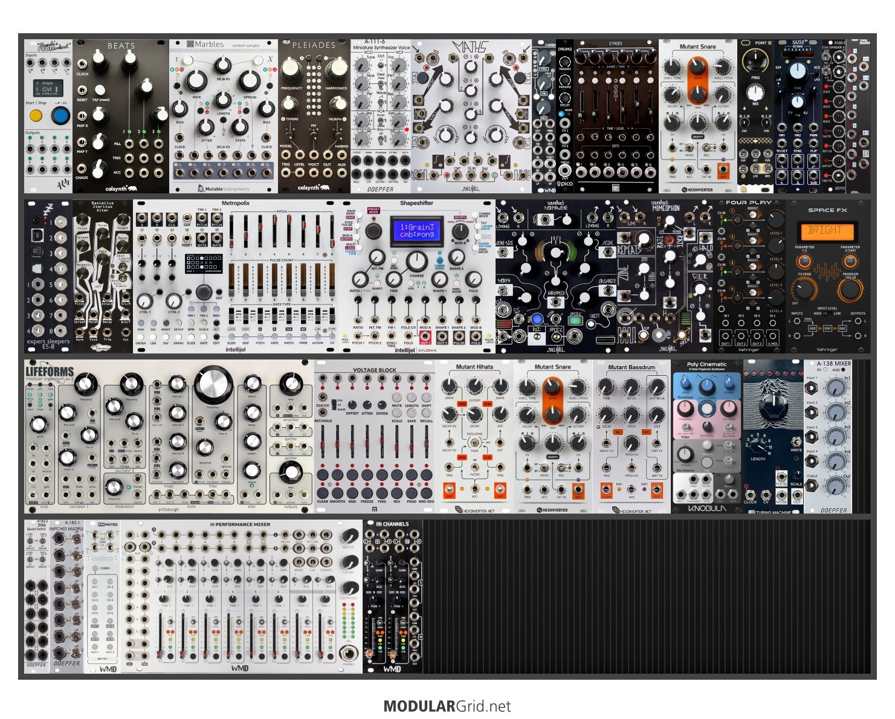Click the ES-8 USB port

[36, 235]
